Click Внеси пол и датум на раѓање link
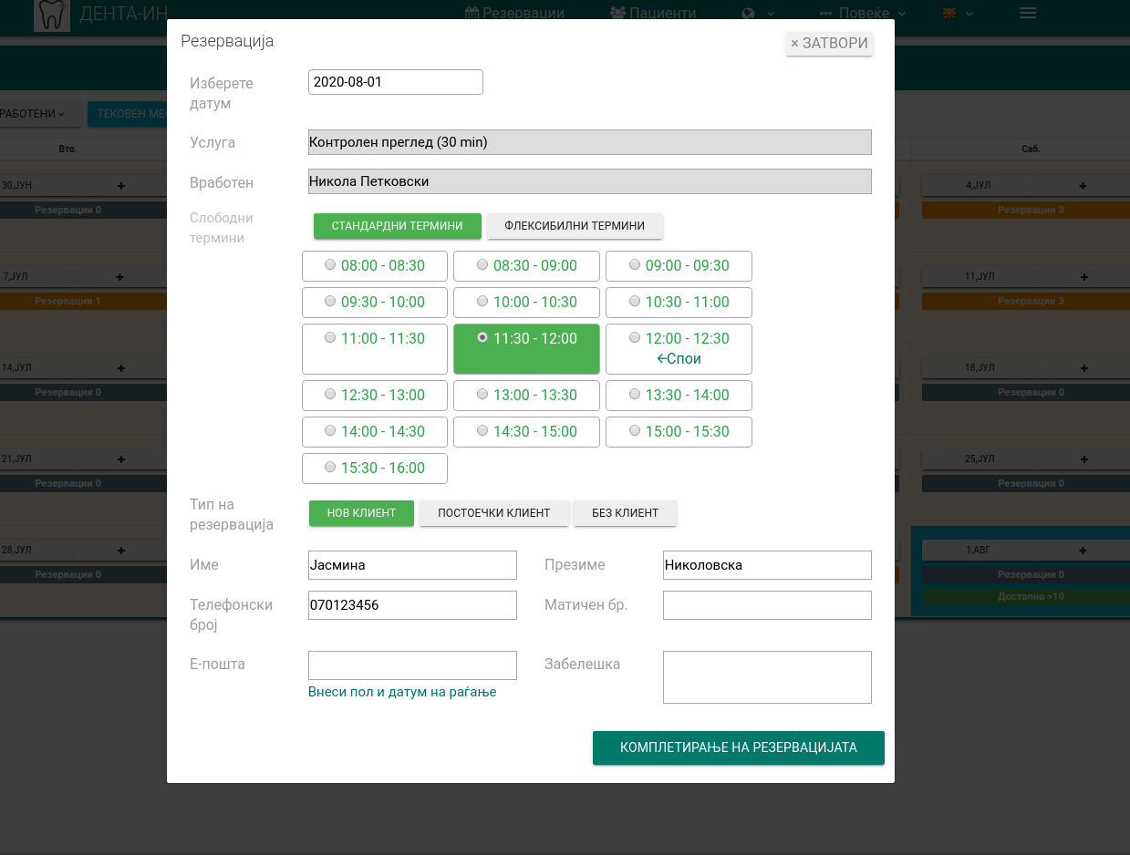The height and width of the screenshot is (855, 1130). (x=402, y=692)
